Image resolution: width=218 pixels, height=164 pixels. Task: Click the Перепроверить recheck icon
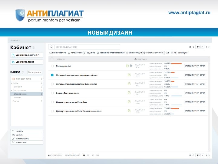click(50, 53)
